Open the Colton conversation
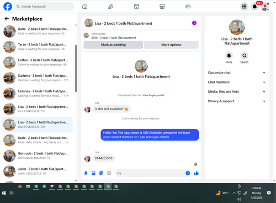The width and height of the screenshot is (276, 203). [37, 63]
